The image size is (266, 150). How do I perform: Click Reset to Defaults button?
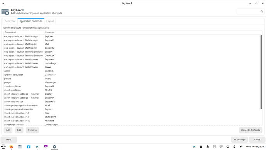tap(251, 130)
